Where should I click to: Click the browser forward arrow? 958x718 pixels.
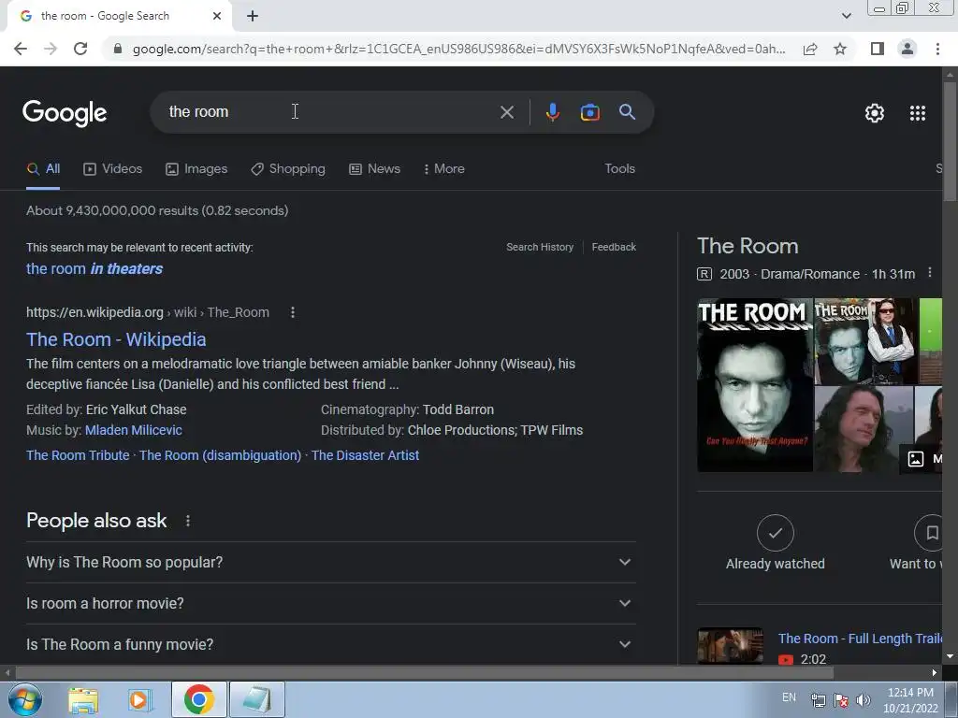pos(51,49)
